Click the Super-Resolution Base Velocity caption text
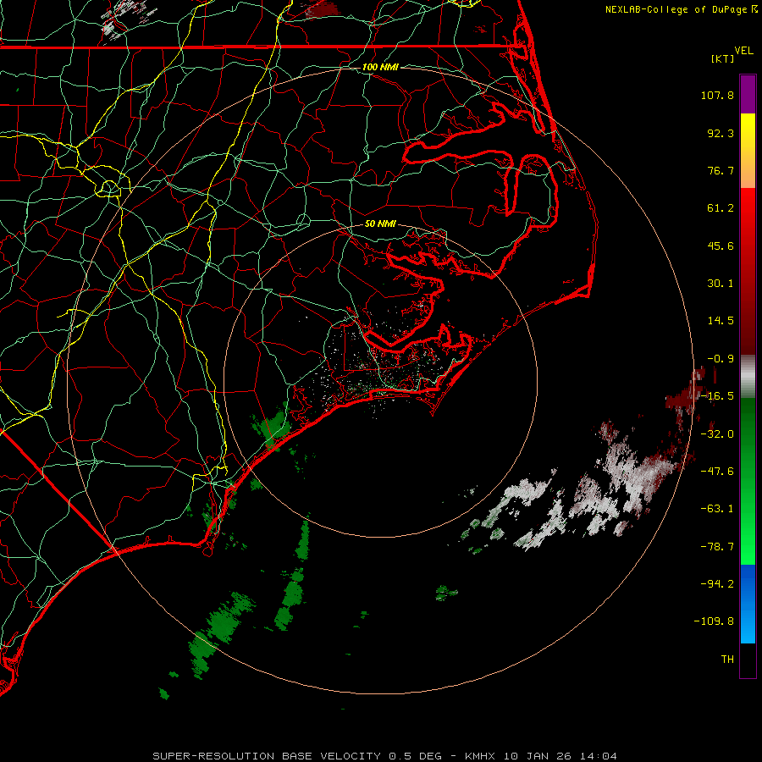This screenshot has width=762, height=762. point(385,756)
